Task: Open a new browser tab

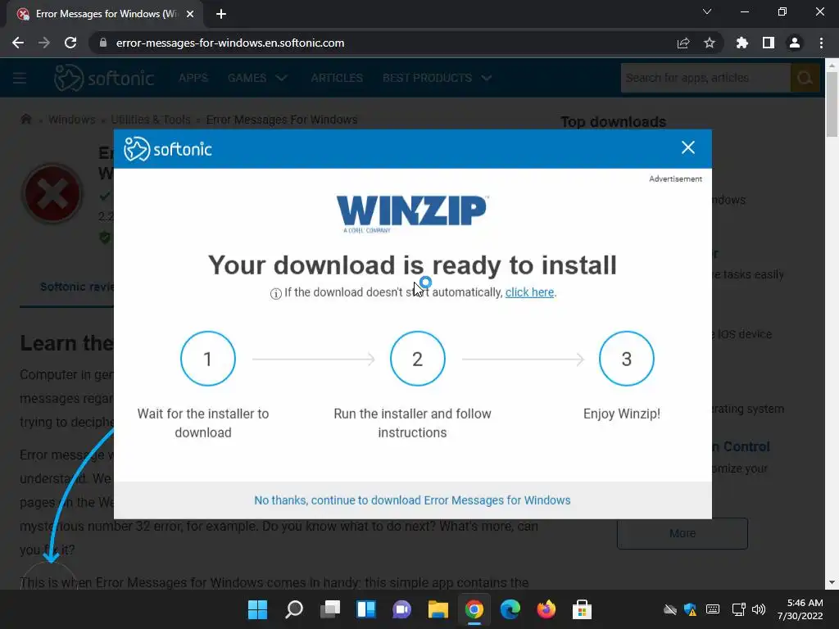Action: tap(221, 14)
